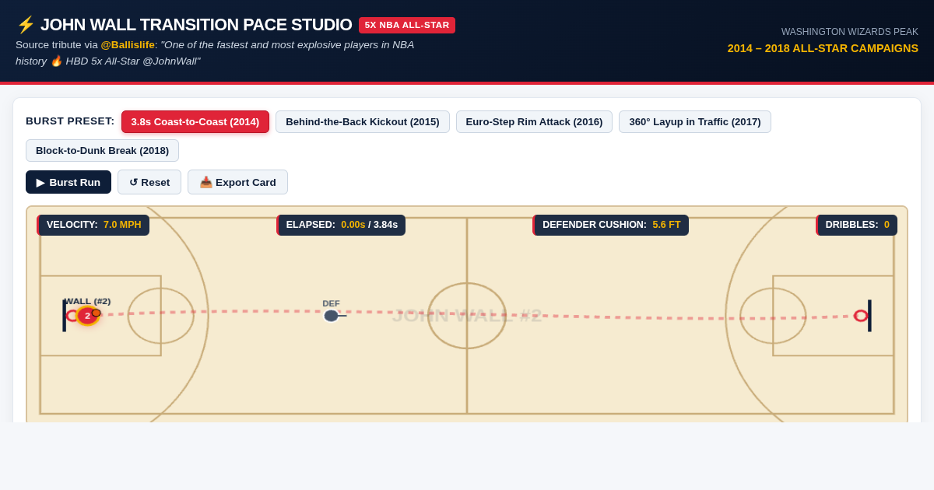Open the @Ballislife source link

tap(128, 45)
